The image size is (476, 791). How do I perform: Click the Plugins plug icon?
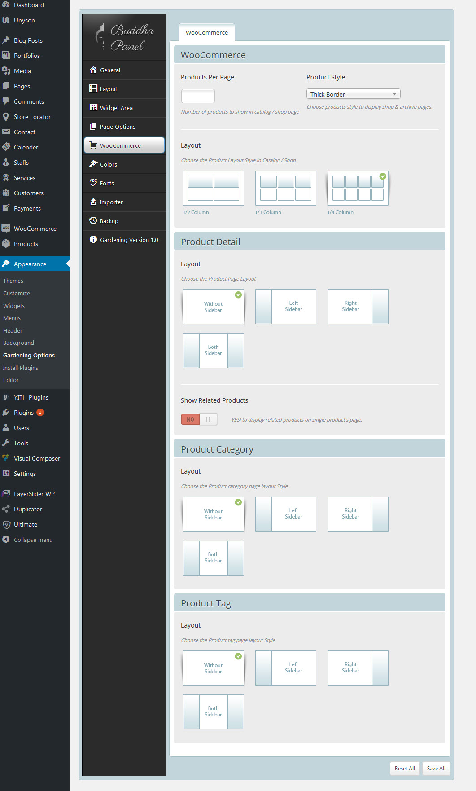tap(6, 413)
